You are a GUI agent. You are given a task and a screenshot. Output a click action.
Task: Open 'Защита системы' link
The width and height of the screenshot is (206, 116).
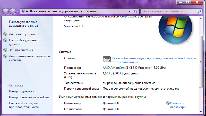pyautogui.click(x=21, y=50)
